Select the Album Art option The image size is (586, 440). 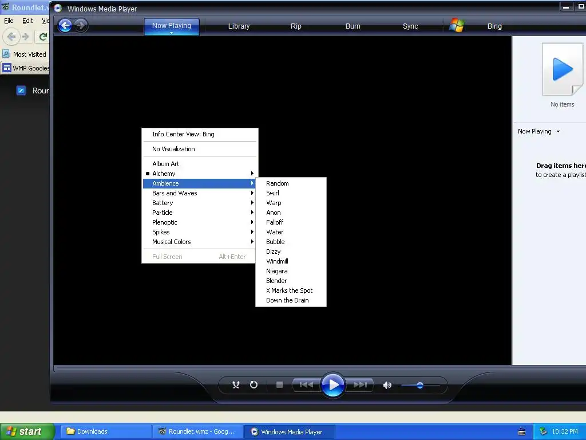200,164
